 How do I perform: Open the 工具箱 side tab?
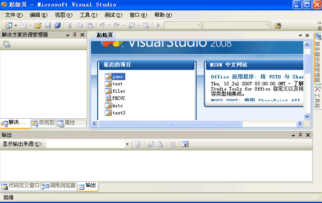pyautogui.click(x=318, y=97)
